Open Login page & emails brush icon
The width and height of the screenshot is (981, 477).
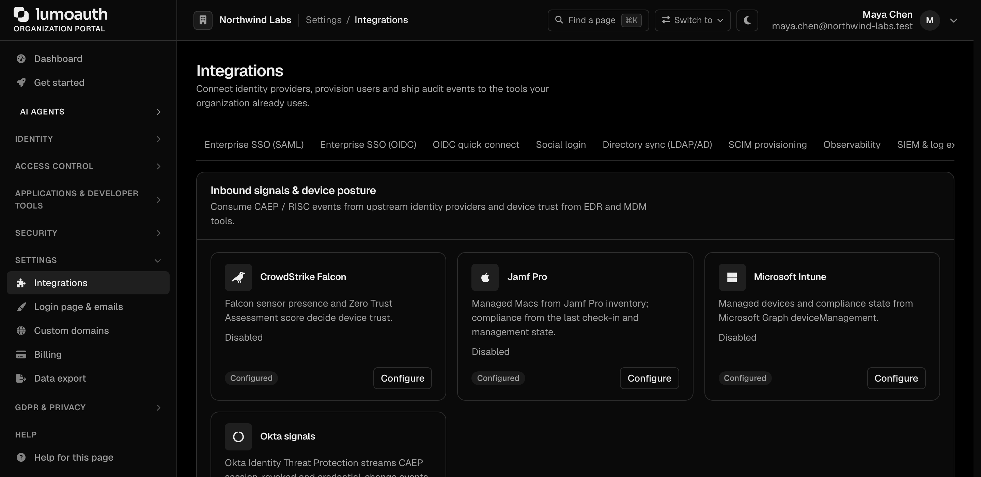21,307
